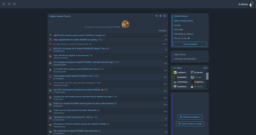The height and width of the screenshot is (135, 256).
Task: Click the leftmost icon in the forum panel header
Action: [156, 16]
